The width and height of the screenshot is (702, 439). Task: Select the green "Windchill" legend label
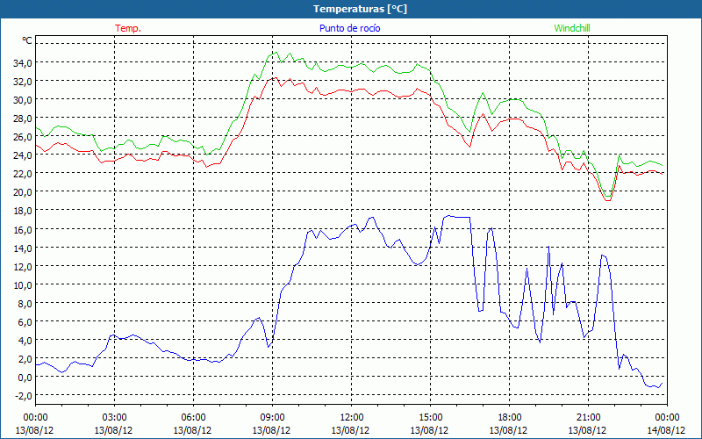(x=572, y=28)
